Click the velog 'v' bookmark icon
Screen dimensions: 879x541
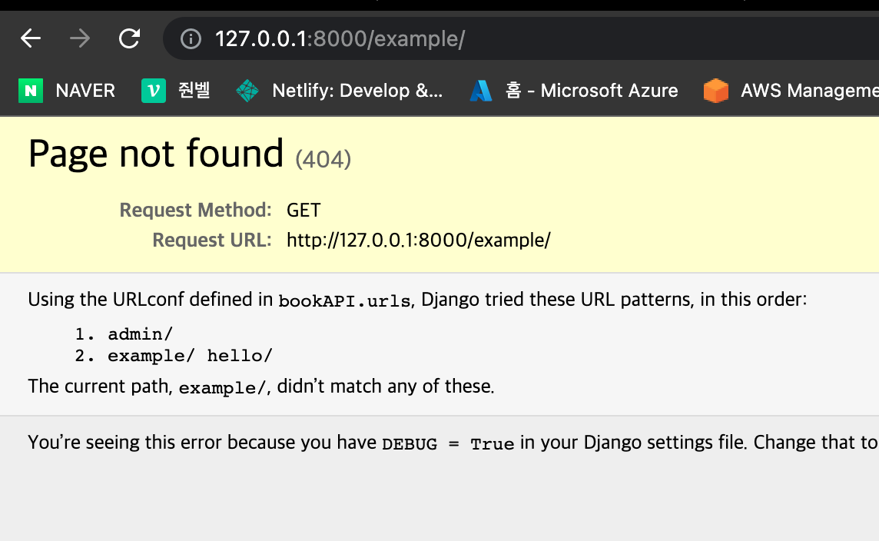pos(154,91)
